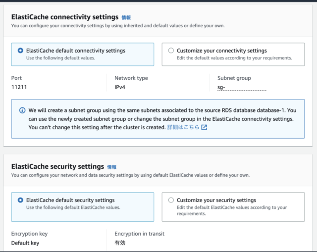Open the 情報 link beside security settings
The width and height of the screenshot is (317, 252).
click(x=112, y=167)
